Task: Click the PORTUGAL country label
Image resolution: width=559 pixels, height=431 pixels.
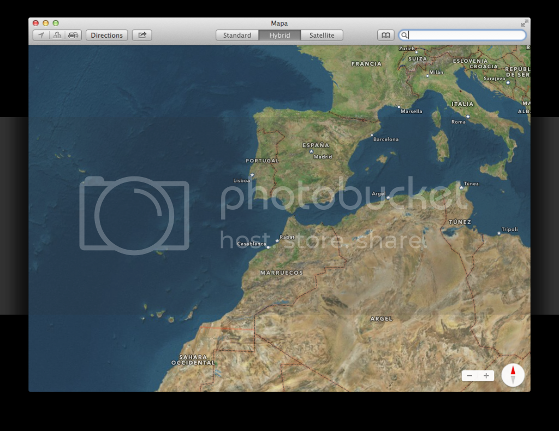Action: coord(262,161)
